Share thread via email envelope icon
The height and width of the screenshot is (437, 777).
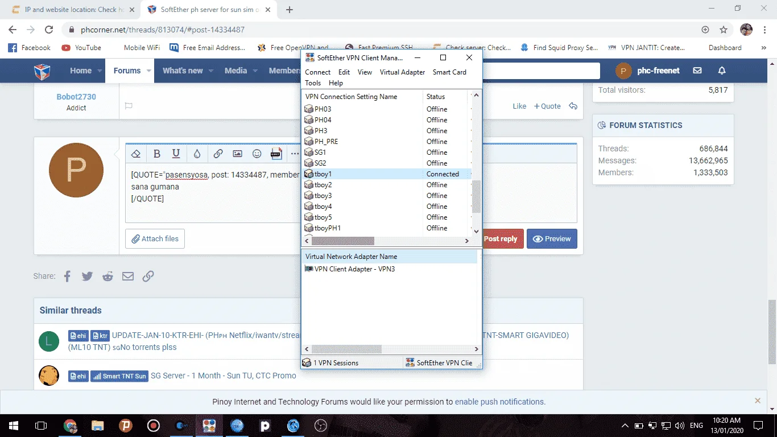tap(128, 276)
